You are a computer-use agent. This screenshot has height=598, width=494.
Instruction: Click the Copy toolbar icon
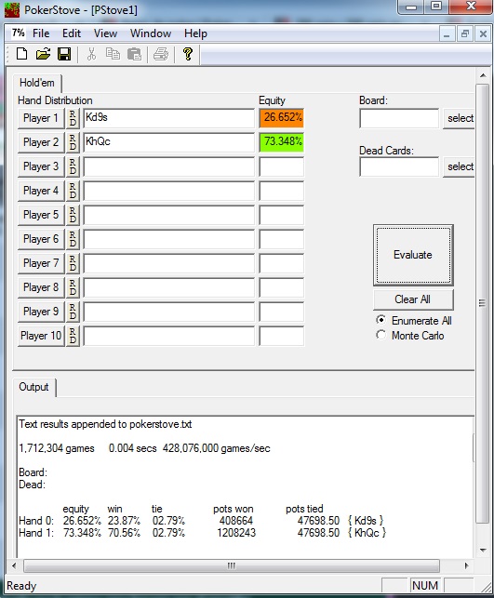pos(113,54)
